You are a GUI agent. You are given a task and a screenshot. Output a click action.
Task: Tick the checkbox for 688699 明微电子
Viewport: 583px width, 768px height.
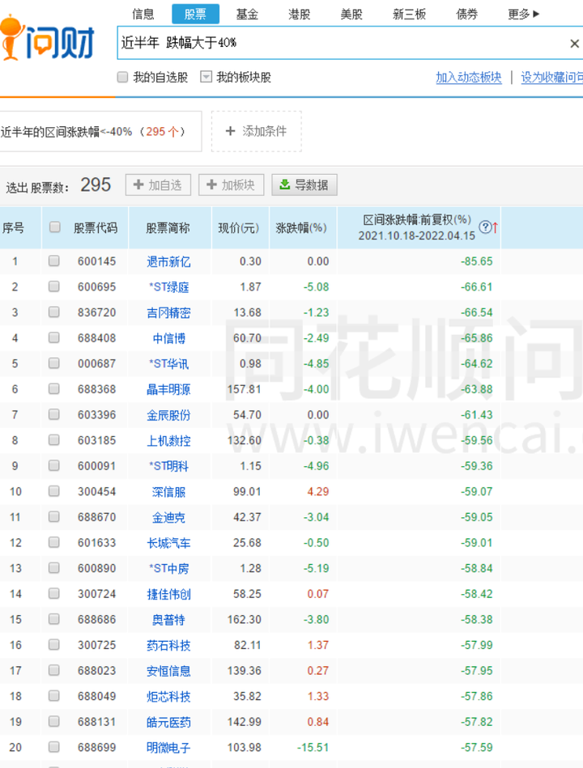click(54, 747)
